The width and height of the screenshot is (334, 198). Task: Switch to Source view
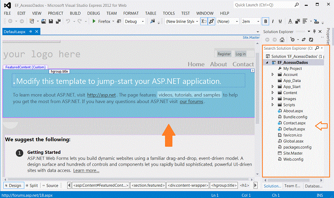pyautogui.click(x=51, y=185)
